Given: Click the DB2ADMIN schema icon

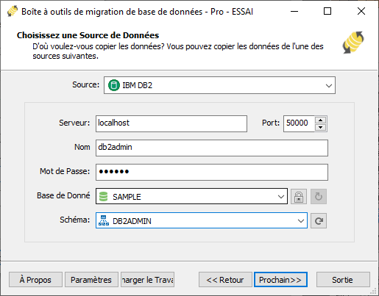Looking at the screenshot, I should click(104, 220).
